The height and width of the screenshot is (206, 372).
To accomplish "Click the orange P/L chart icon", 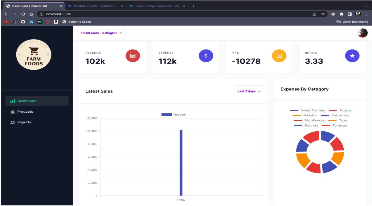I will 279,56.
